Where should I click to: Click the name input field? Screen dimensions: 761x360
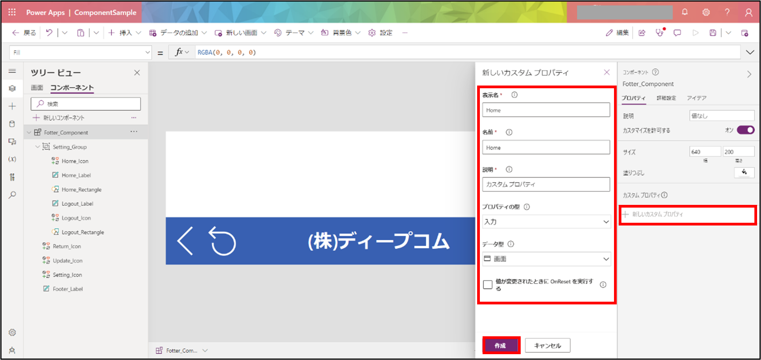click(546, 147)
